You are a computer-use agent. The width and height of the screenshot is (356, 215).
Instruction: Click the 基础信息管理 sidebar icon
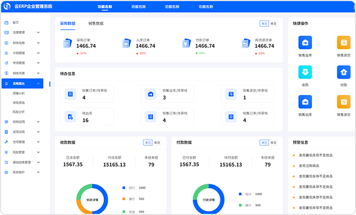coord(7,162)
